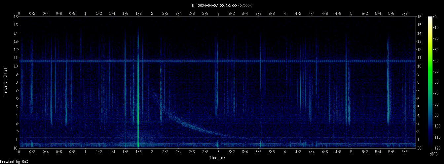Click the 1 second tick on the top time axis
444x164 pixels.
(x=86, y=14)
